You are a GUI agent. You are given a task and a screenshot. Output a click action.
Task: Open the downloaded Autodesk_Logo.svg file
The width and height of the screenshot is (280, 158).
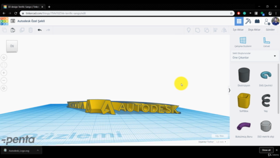19,151
